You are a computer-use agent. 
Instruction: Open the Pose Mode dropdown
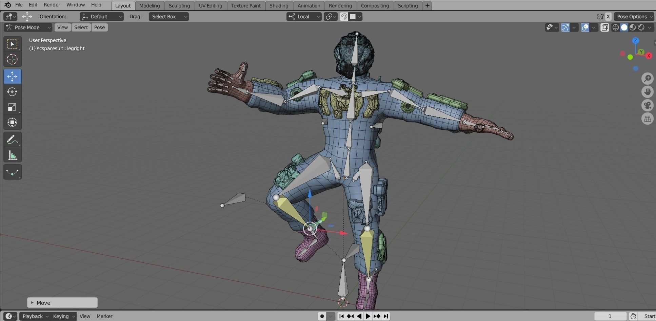[x=27, y=27]
